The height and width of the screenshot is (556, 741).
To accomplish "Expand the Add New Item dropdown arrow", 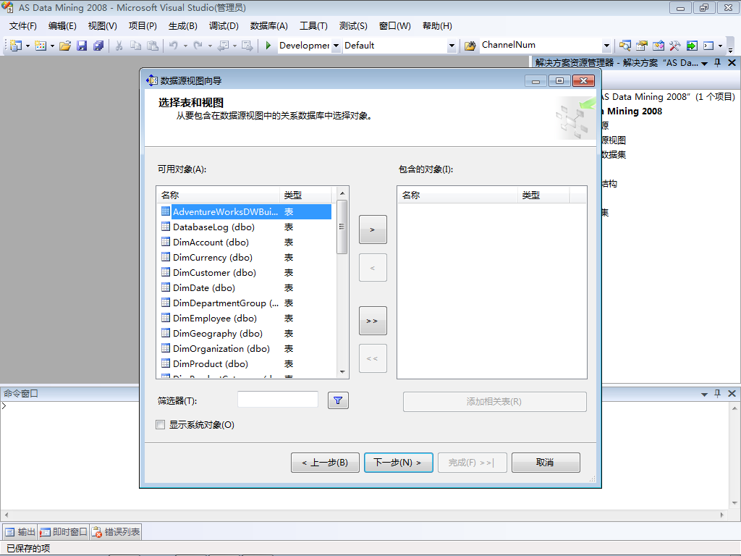I will 52,46.
